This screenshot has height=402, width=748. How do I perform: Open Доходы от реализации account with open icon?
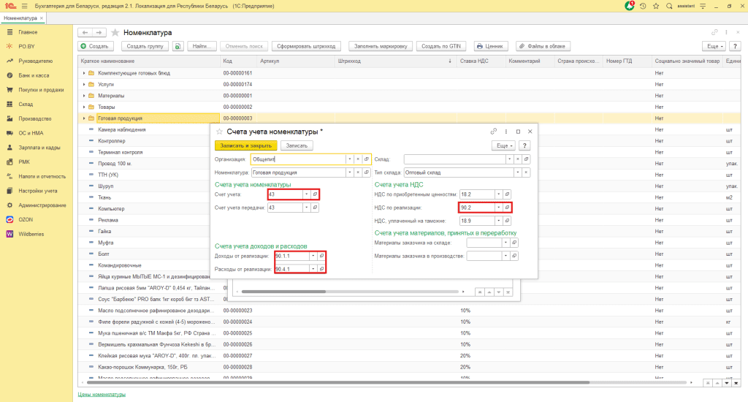321,256
